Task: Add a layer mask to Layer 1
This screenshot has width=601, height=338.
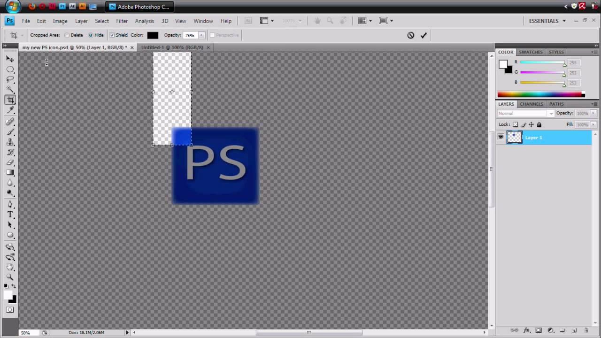Action: [x=538, y=330]
